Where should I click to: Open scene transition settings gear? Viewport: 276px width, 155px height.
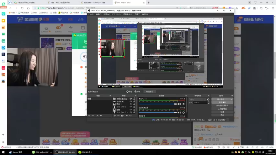(208, 99)
